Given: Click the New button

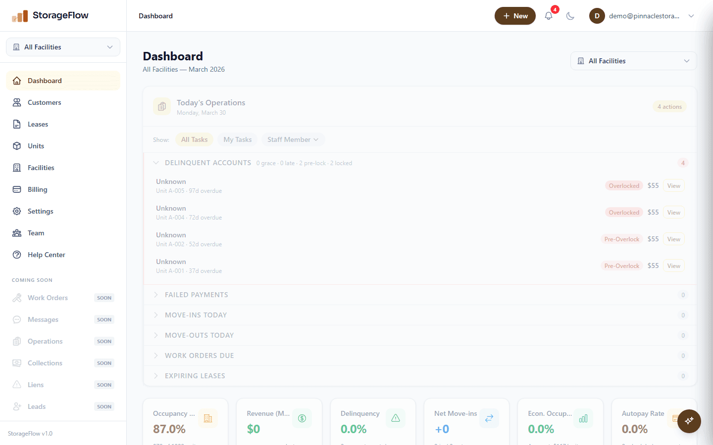Looking at the screenshot, I should pos(515,16).
